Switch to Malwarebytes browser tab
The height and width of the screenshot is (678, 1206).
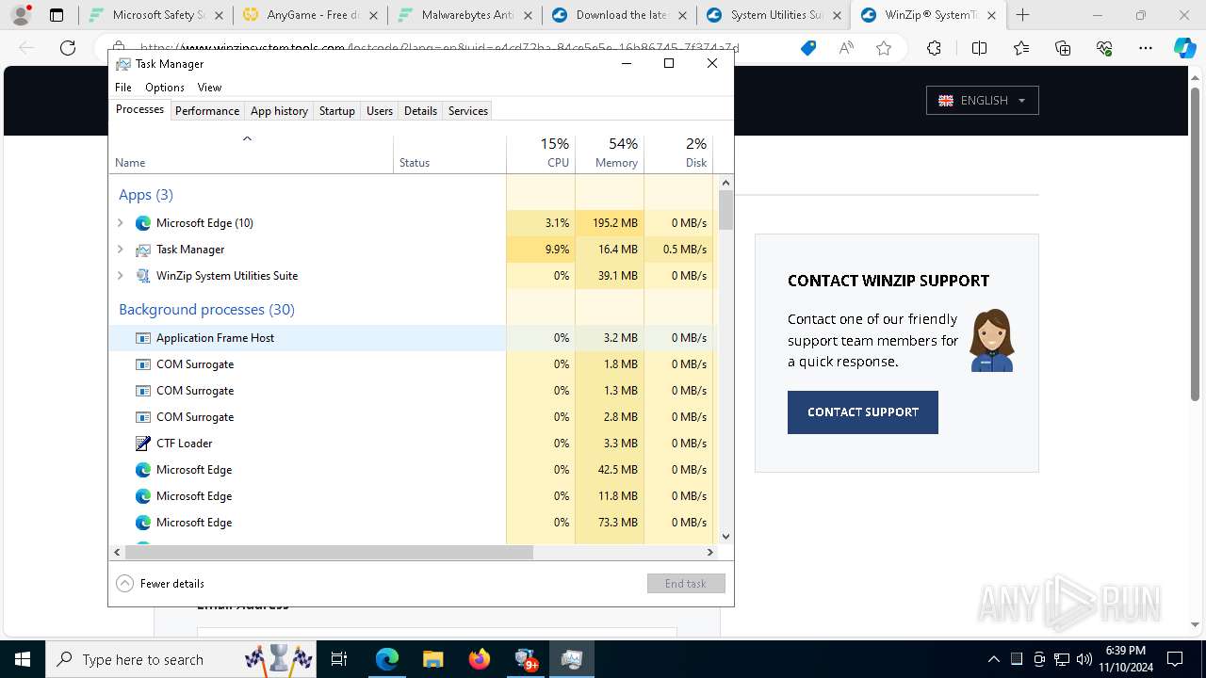tap(464, 15)
